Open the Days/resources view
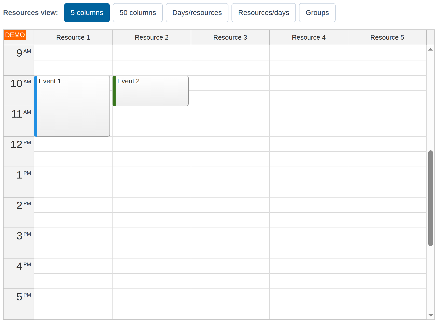 click(x=197, y=13)
